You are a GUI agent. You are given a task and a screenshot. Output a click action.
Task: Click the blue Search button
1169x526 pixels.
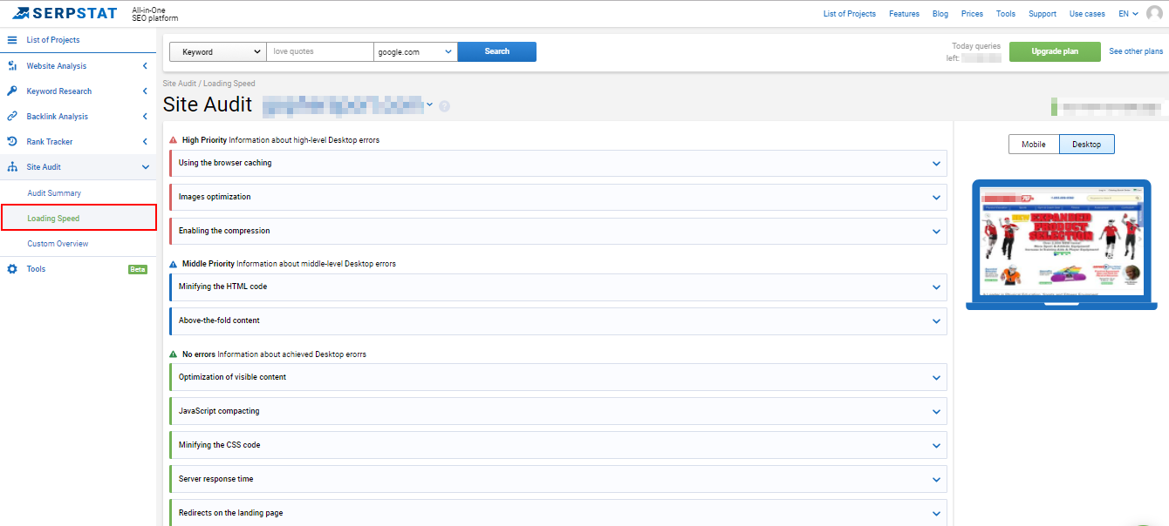click(x=496, y=52)
